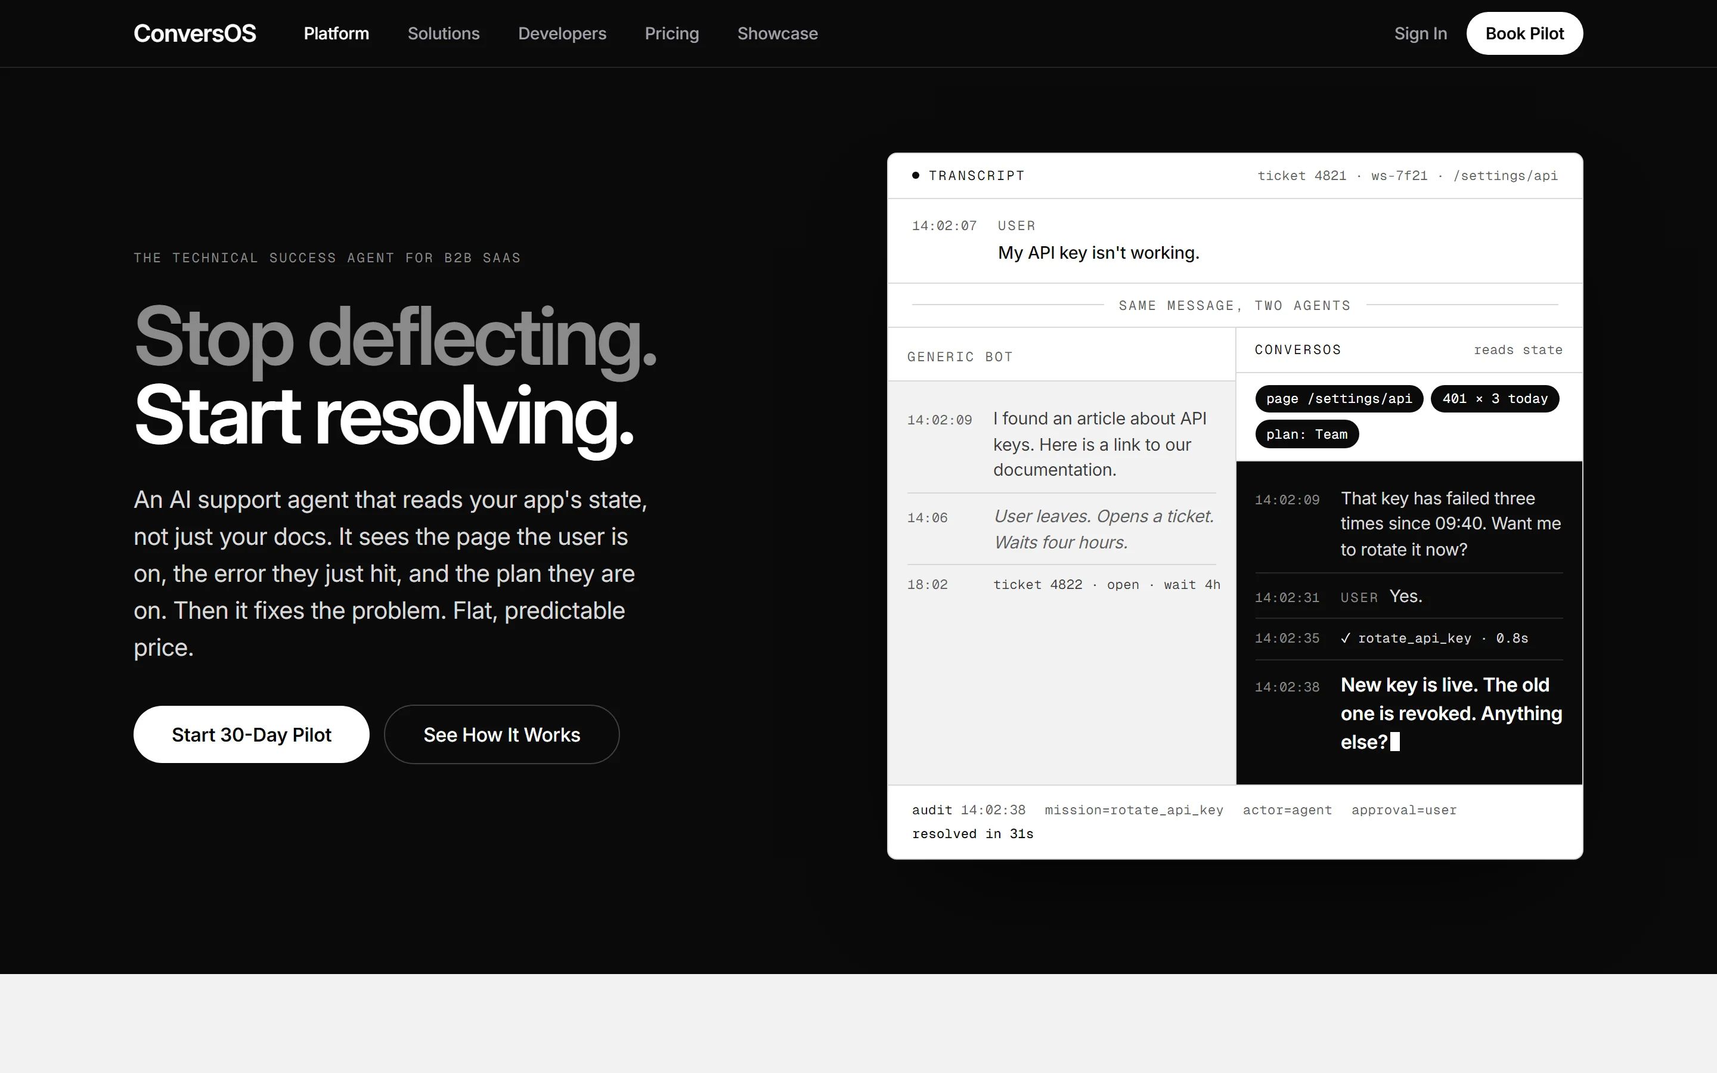Open the Platform nav item

point(336,33)
